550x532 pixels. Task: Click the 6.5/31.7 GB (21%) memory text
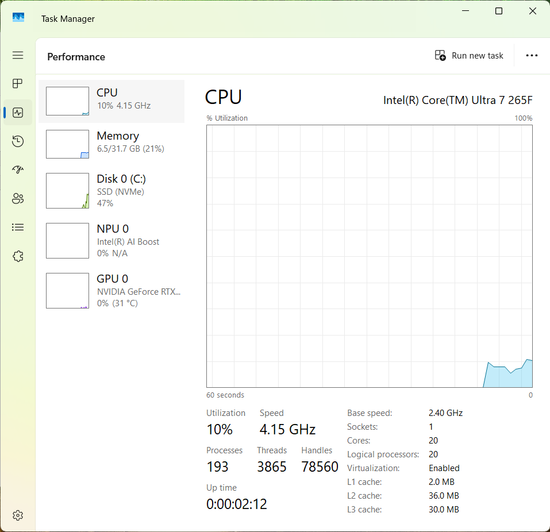[x=130, y=149]
